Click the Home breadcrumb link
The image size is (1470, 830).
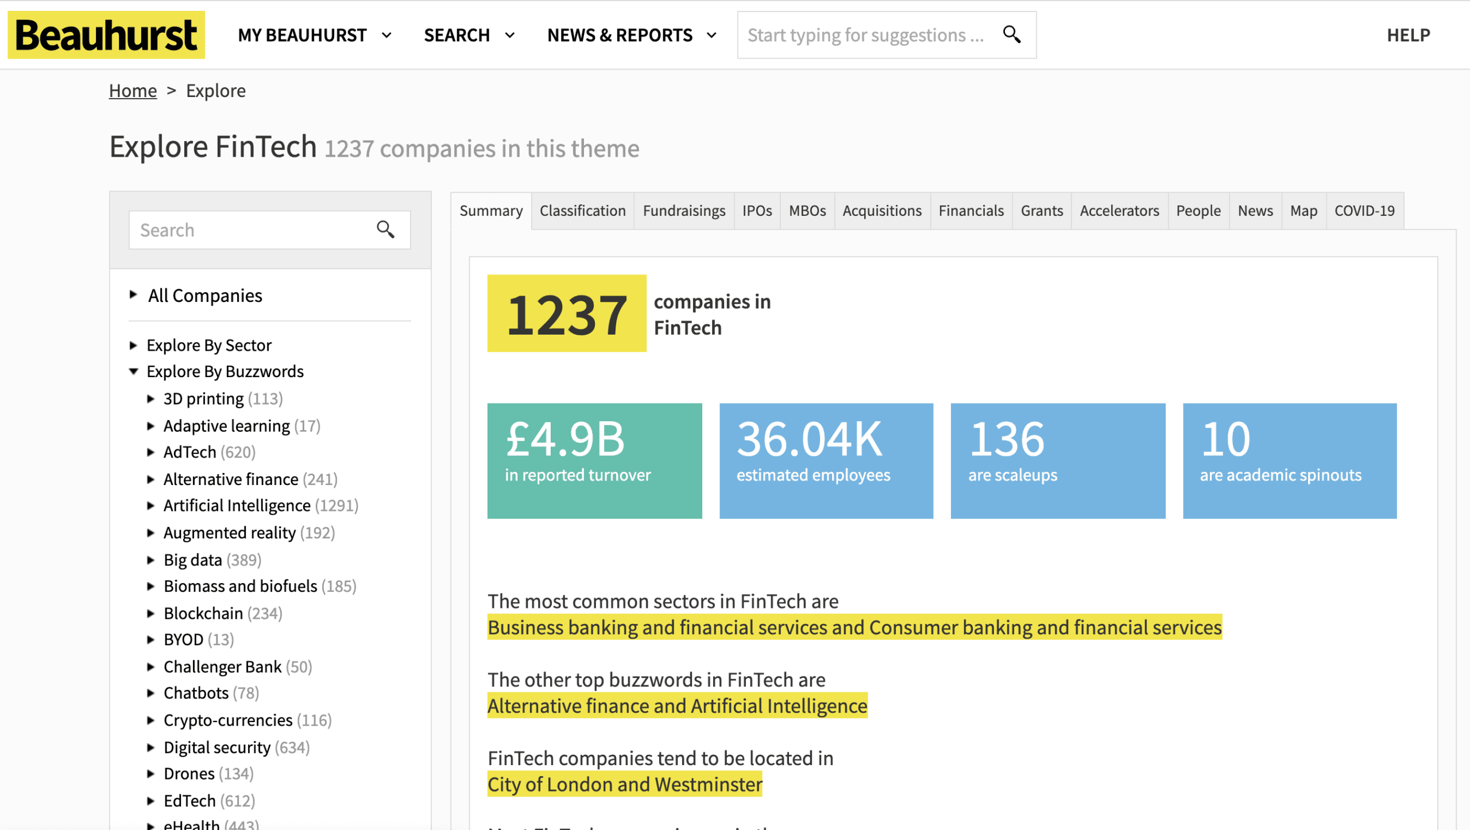(133, 91)
